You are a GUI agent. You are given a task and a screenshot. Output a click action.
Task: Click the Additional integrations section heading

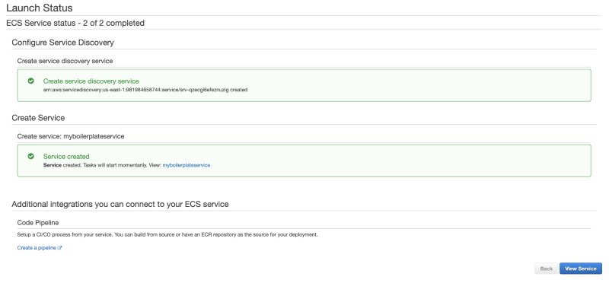coord(120,204)
